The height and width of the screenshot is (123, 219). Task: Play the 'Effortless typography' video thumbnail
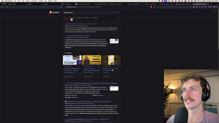pos(72,60)
